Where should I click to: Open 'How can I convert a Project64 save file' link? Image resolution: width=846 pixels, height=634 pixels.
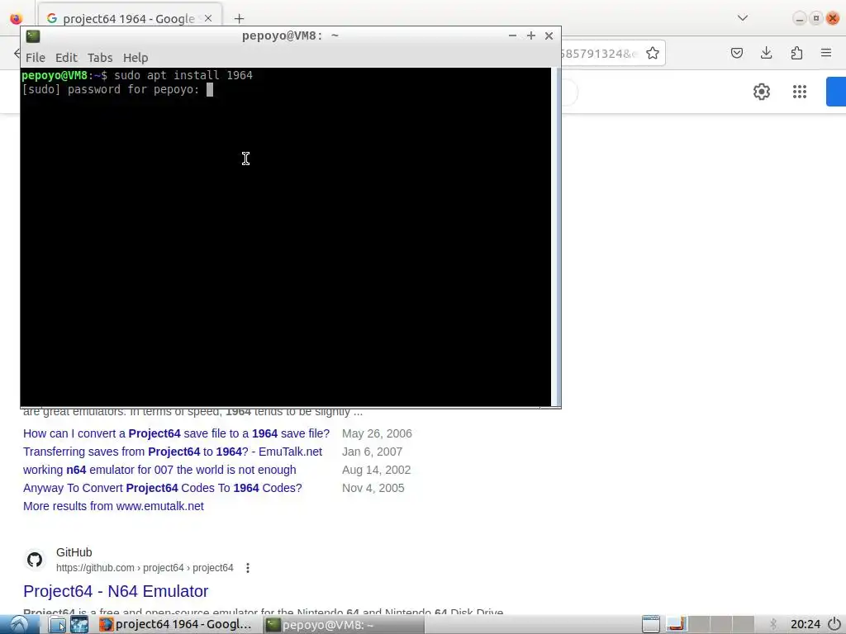click(x=177, y=433)
